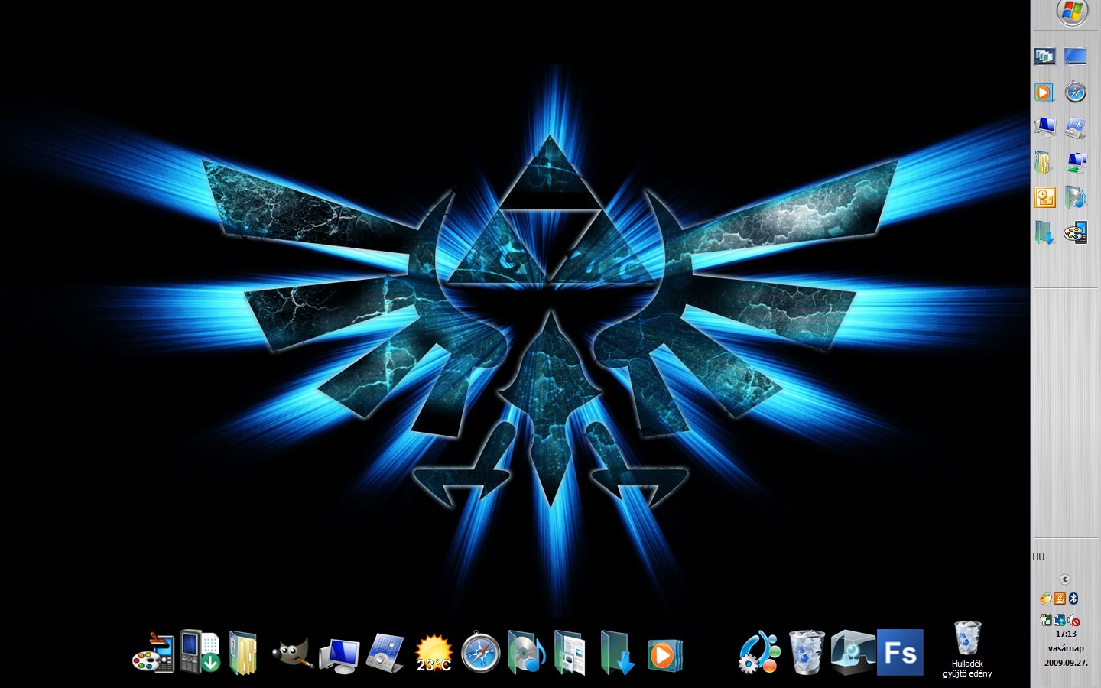Open the glass cube icon in the dock
The width and height of the screenshot is (1101, 688).
click(852, 653)
